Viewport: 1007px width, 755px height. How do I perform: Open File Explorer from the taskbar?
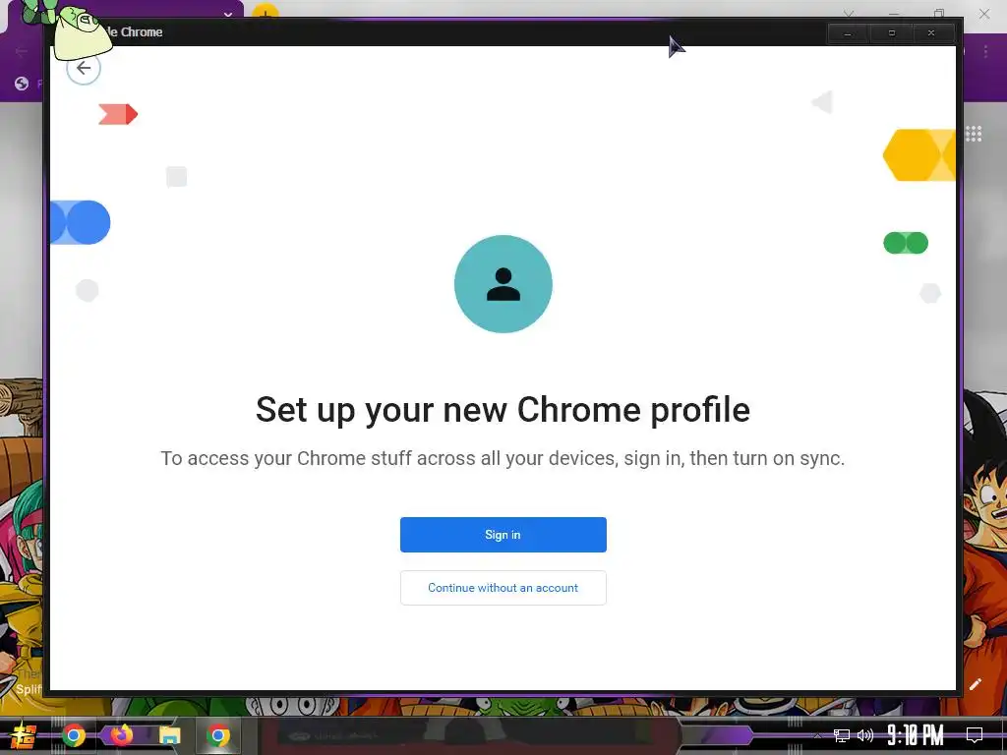click(169, 735)
